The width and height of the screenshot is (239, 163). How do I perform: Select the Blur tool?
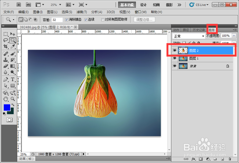(6, 72)
